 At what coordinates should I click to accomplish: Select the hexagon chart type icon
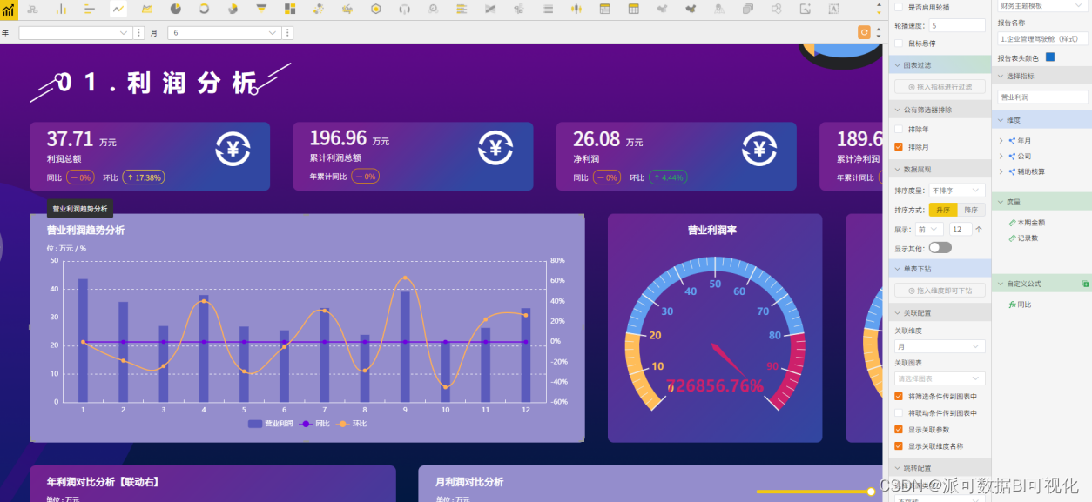(376, 9)
